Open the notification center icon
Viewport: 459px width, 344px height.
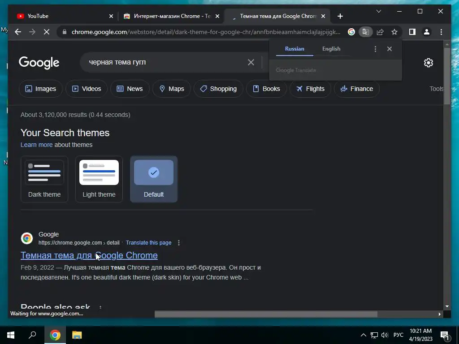[445, 335]
